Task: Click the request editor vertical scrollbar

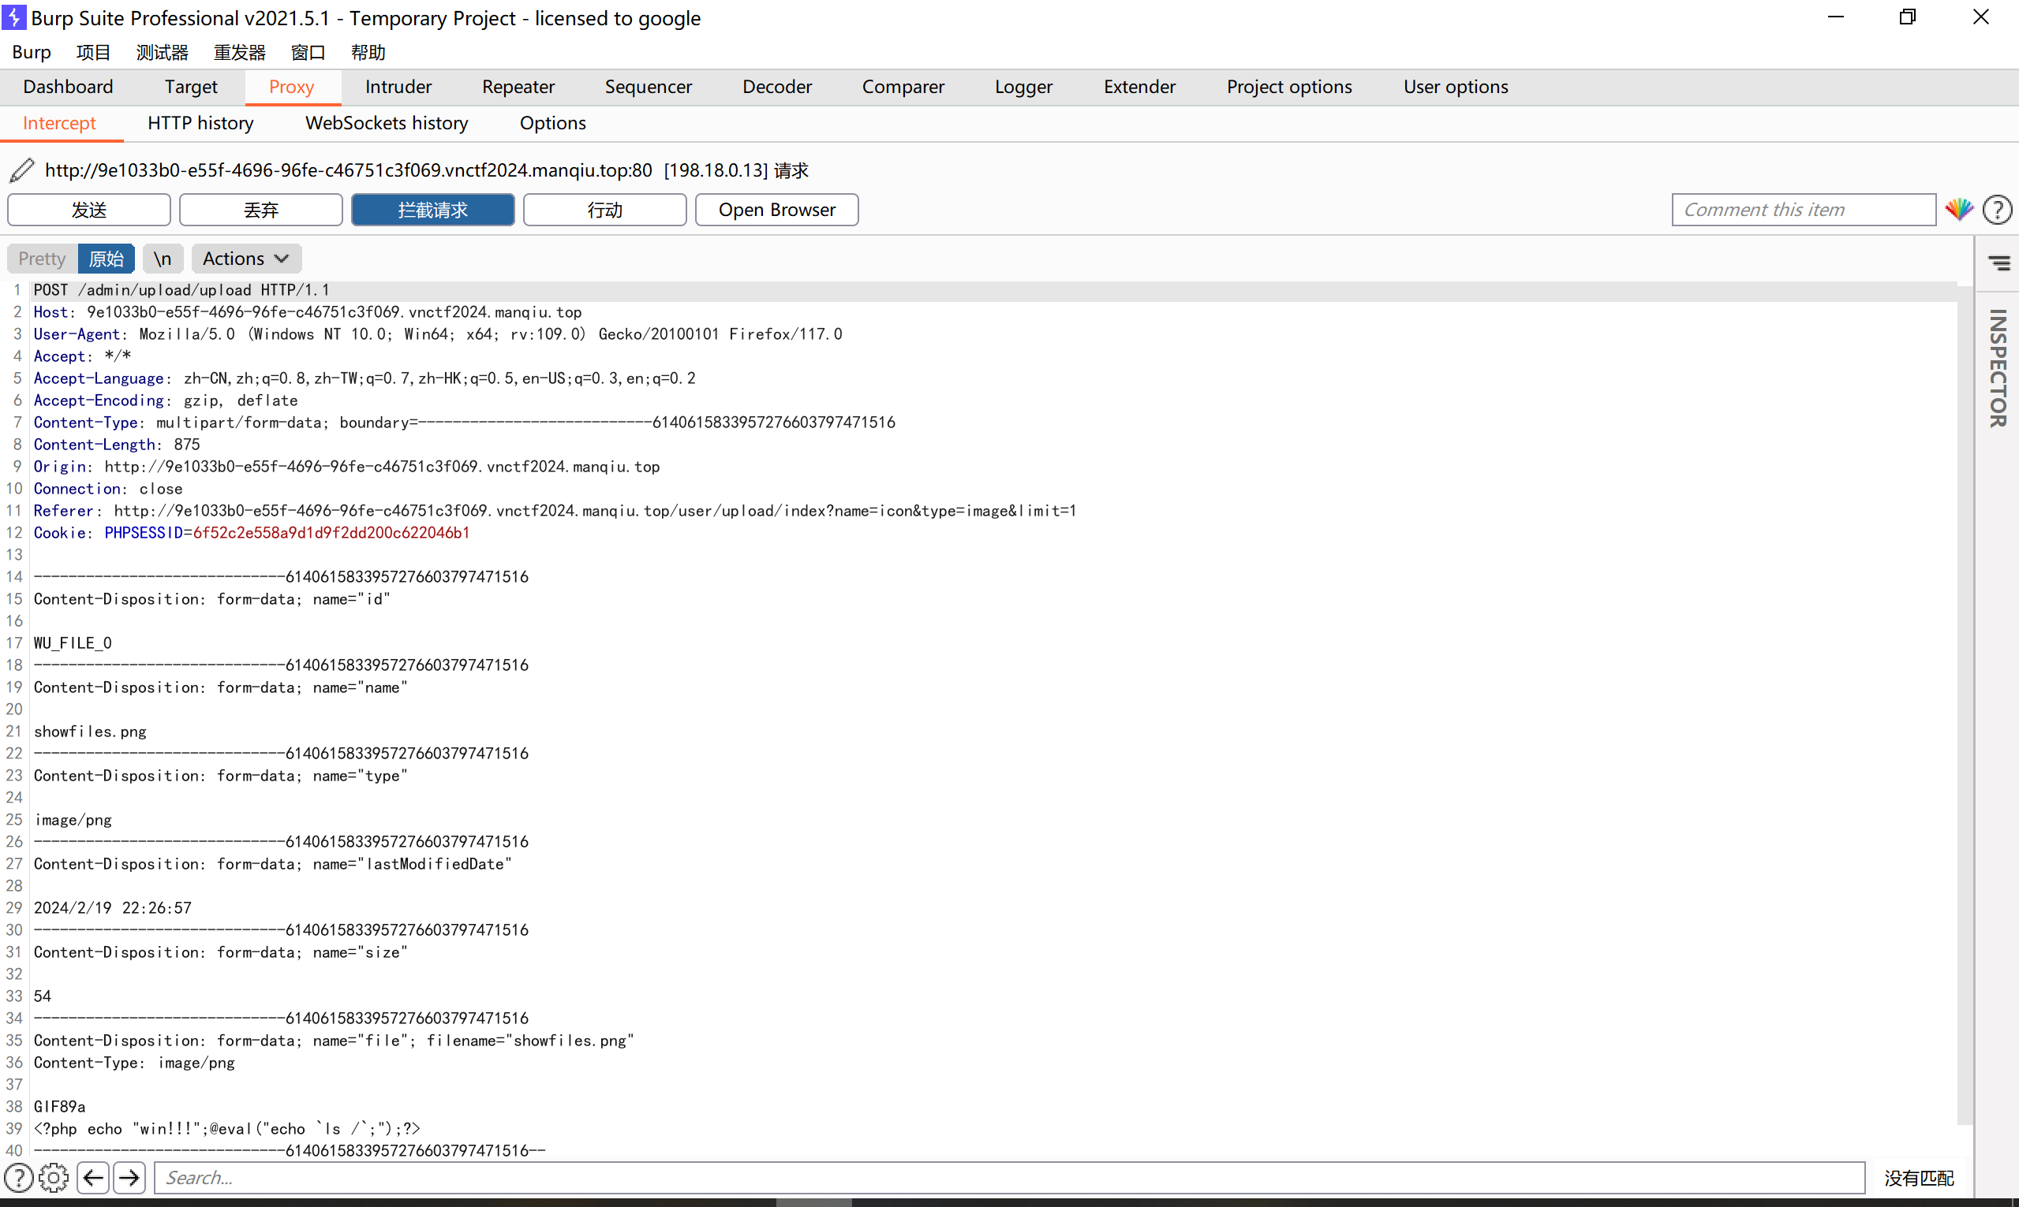Action: (1965, 703)
